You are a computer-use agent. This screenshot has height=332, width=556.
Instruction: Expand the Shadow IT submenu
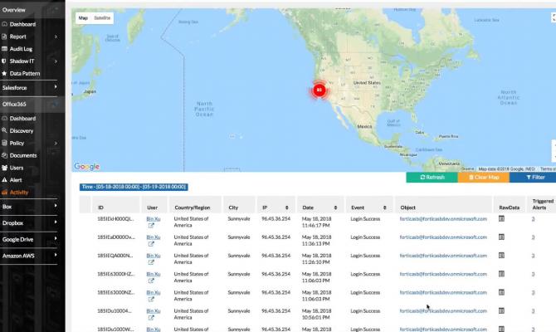56,61
